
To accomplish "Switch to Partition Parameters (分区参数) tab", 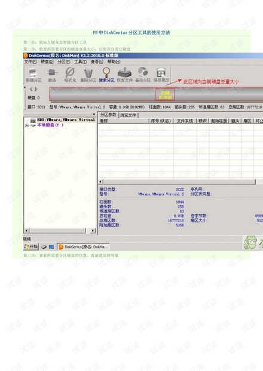I will coord(108,115).
